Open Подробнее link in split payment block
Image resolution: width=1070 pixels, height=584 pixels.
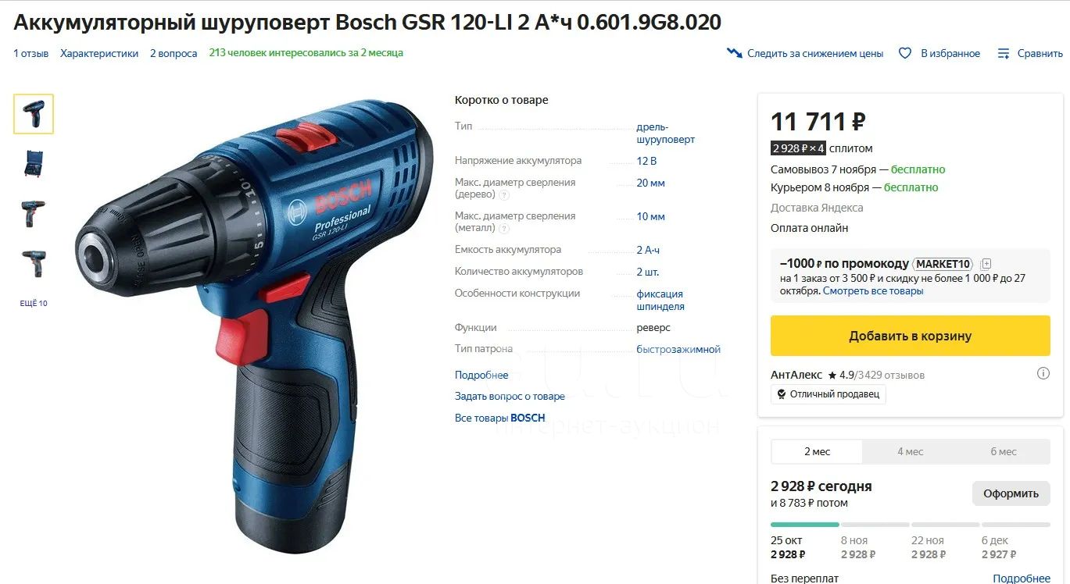(1022, 579)
